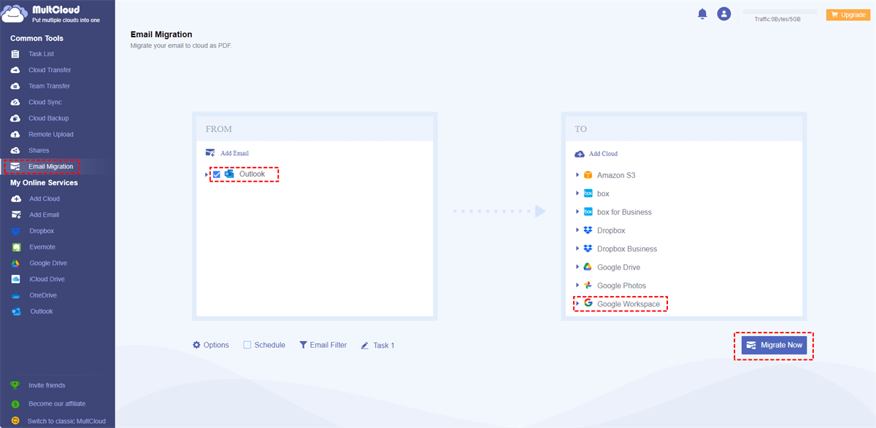
Task: Expand the Outlook tree in FROM panel
Action: point(207,175)
